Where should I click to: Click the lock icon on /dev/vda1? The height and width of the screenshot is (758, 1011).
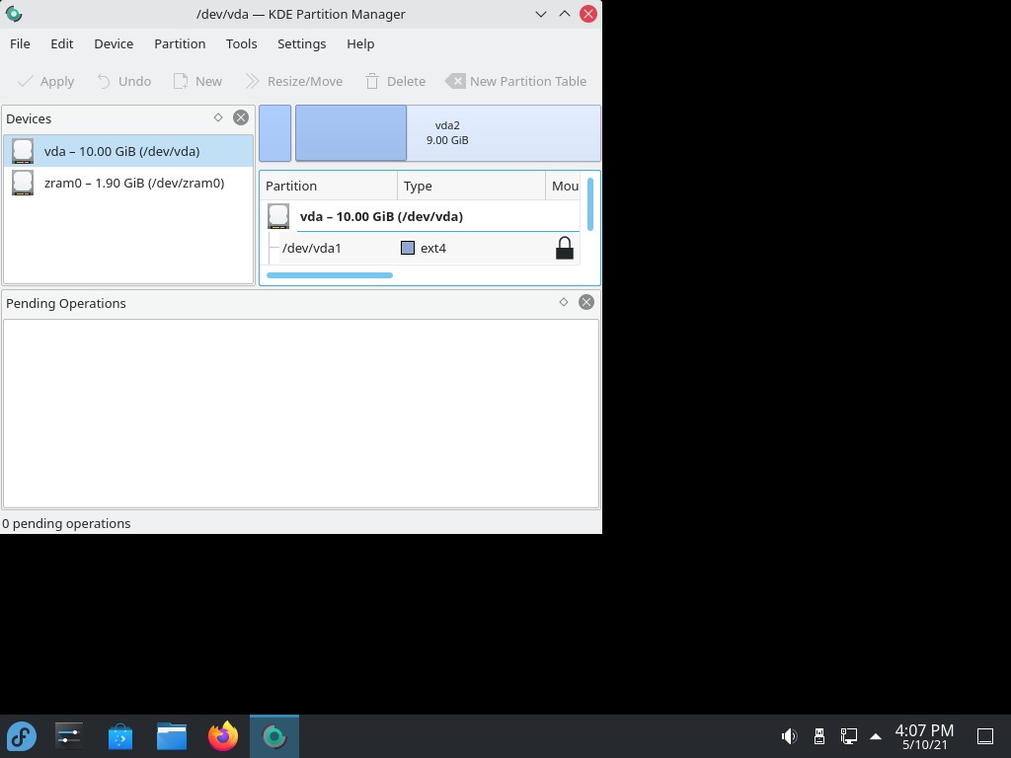(x=564, y=248)
